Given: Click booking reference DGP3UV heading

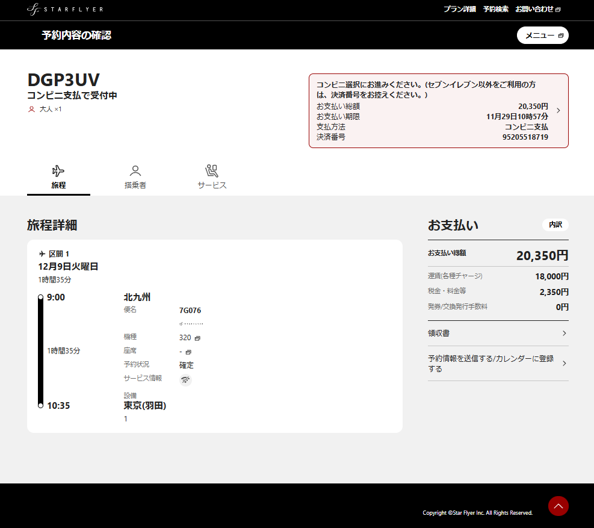Looking at the screenshot, I should 64,80.
